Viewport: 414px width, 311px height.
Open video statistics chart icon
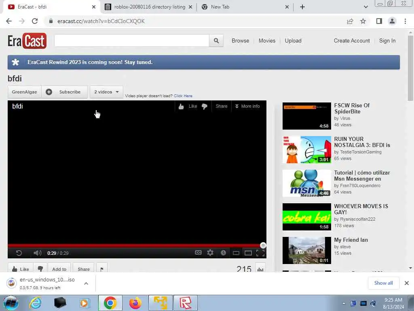pyautogui.click(x=260, y=269)
